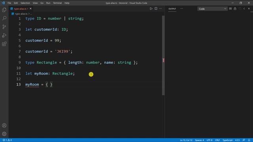
Task: Click the editor vertical scrollbar
Action: click(x=163, y=55)
